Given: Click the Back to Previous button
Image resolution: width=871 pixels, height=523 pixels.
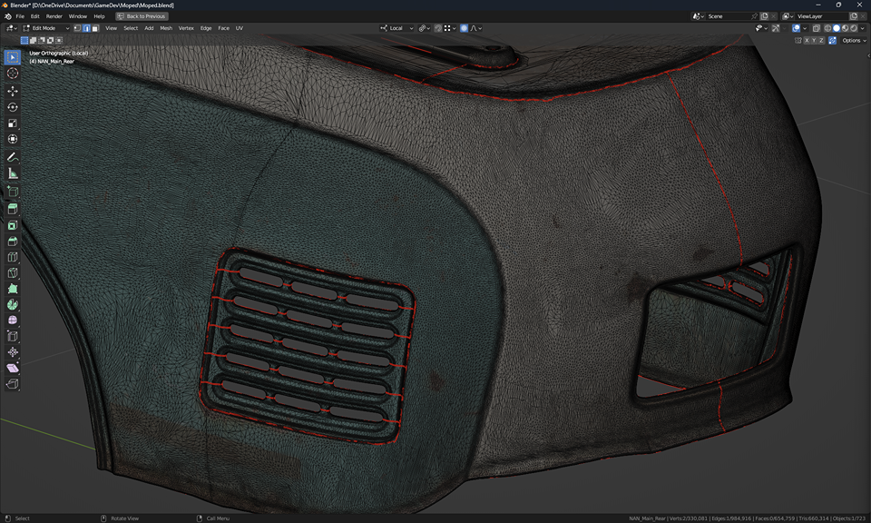Looking at the screenshot, I should (142, 16).
